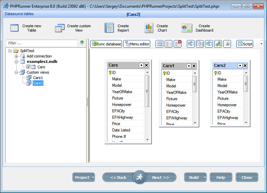
Task: Click the Cars1 custom view icon
Action: point(29,78)
